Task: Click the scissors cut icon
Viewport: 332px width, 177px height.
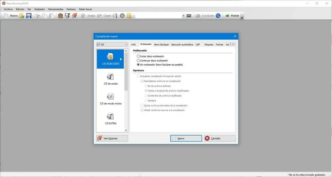Action: 38,16
